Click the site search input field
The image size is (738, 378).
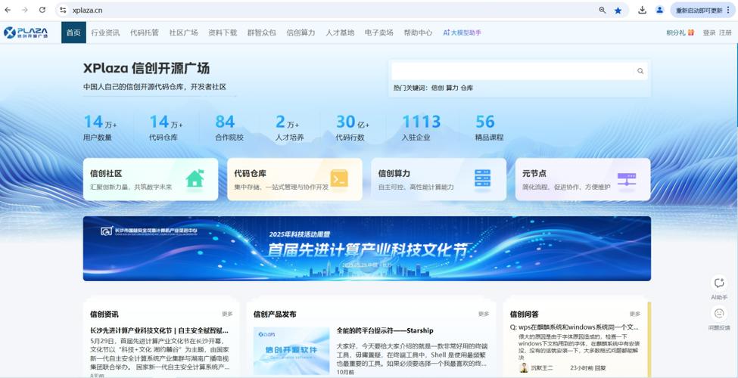(513, 71)
